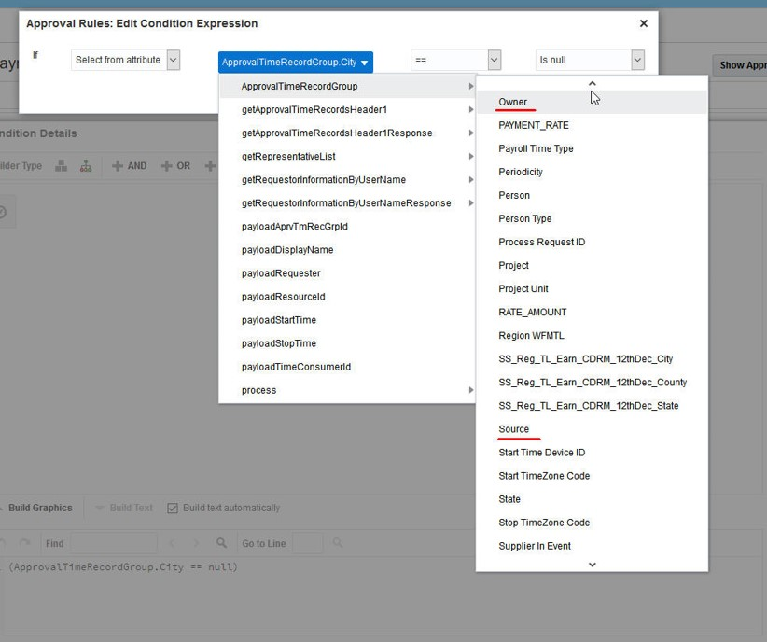Choose the Start TimeZone Code attribute
Image resolution: width=767 pixels, height=642 pixels.
click(x=592, y=476)
